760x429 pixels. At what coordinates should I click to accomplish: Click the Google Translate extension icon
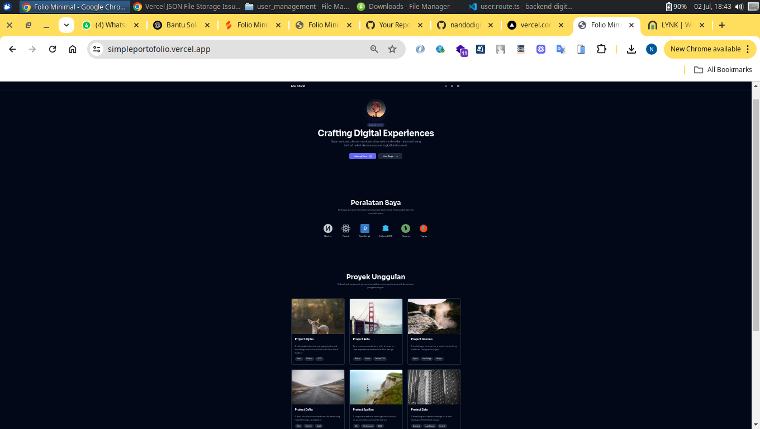(561, 49)
